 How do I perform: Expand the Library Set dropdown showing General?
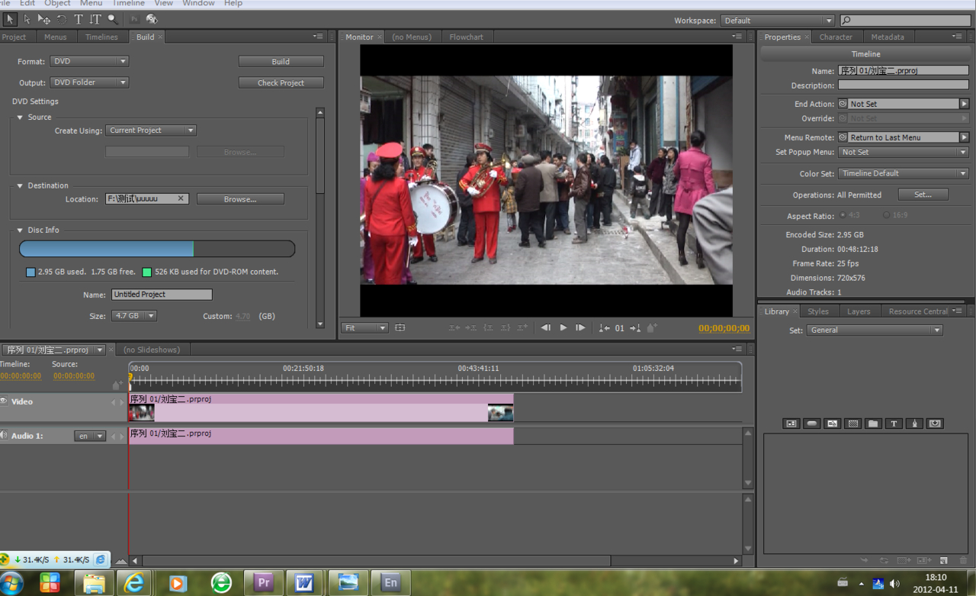[875, 330]
